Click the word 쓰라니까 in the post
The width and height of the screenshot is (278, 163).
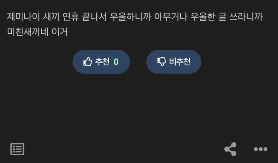[x=246, y=17]
